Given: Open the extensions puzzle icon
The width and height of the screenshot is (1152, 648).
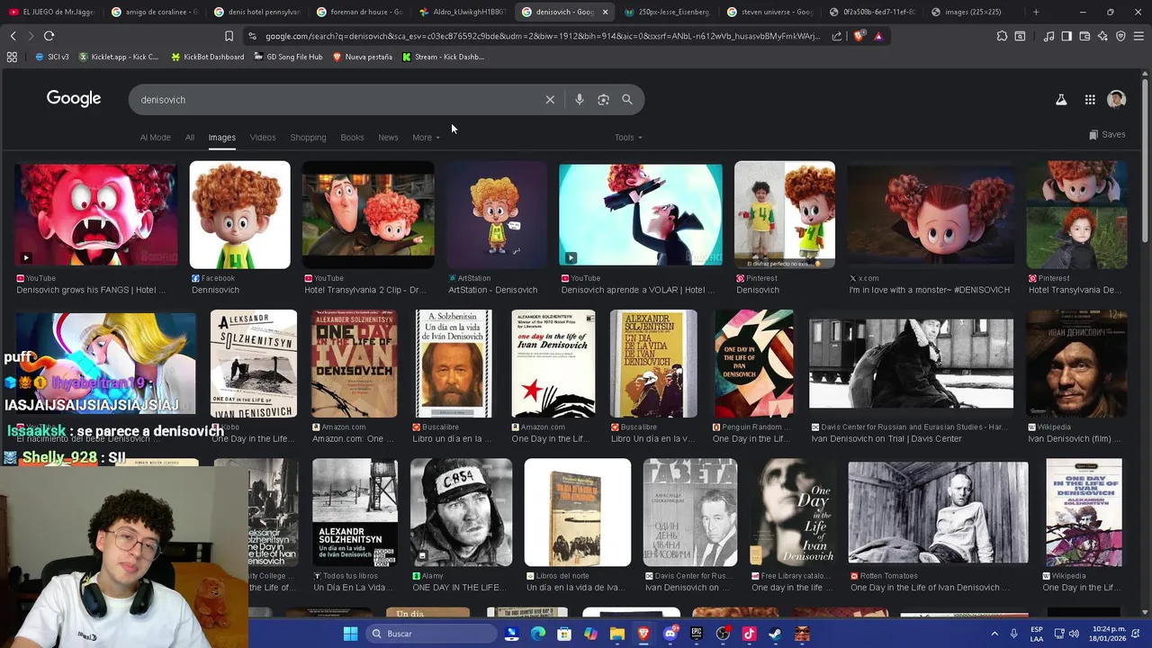Looking at the screenshot, I should click(1002, 36).
